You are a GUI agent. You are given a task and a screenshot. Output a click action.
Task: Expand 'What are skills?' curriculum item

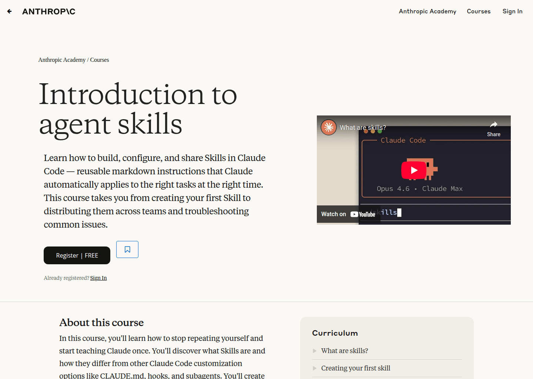click(387, 351)
